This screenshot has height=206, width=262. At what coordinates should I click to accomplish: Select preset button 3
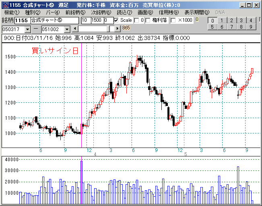[x=241, y=21]
